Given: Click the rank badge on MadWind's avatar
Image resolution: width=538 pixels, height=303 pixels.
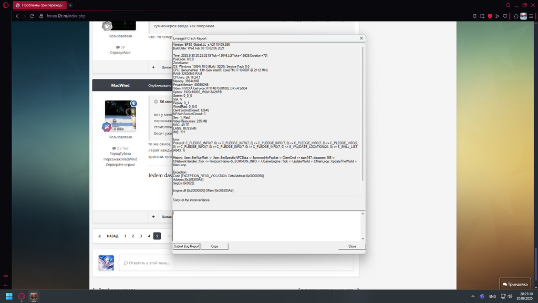Looking at the screenshot, I should click(x=107, y=127).
